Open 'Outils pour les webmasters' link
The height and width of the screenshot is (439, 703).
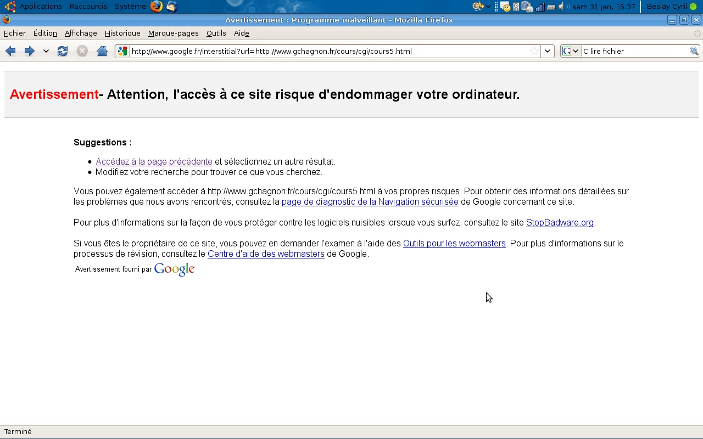(454, 244)
